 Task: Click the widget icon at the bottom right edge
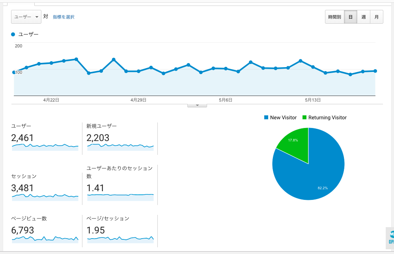click(x=390, y=237)
